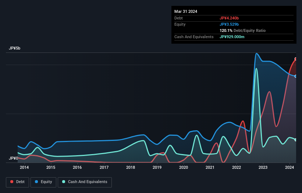
Task: Click the 2014 x-axis label
Action: [x=24, y=167]
